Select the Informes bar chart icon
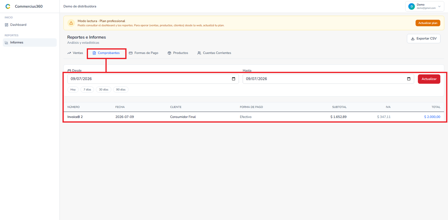This screenshot has width=448, height=220. coord(6,42)
